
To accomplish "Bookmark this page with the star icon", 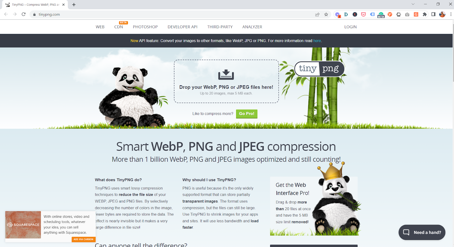I will point(326,14).
